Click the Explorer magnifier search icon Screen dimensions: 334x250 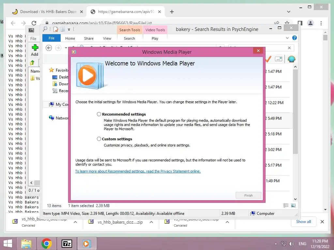point(45,29)
